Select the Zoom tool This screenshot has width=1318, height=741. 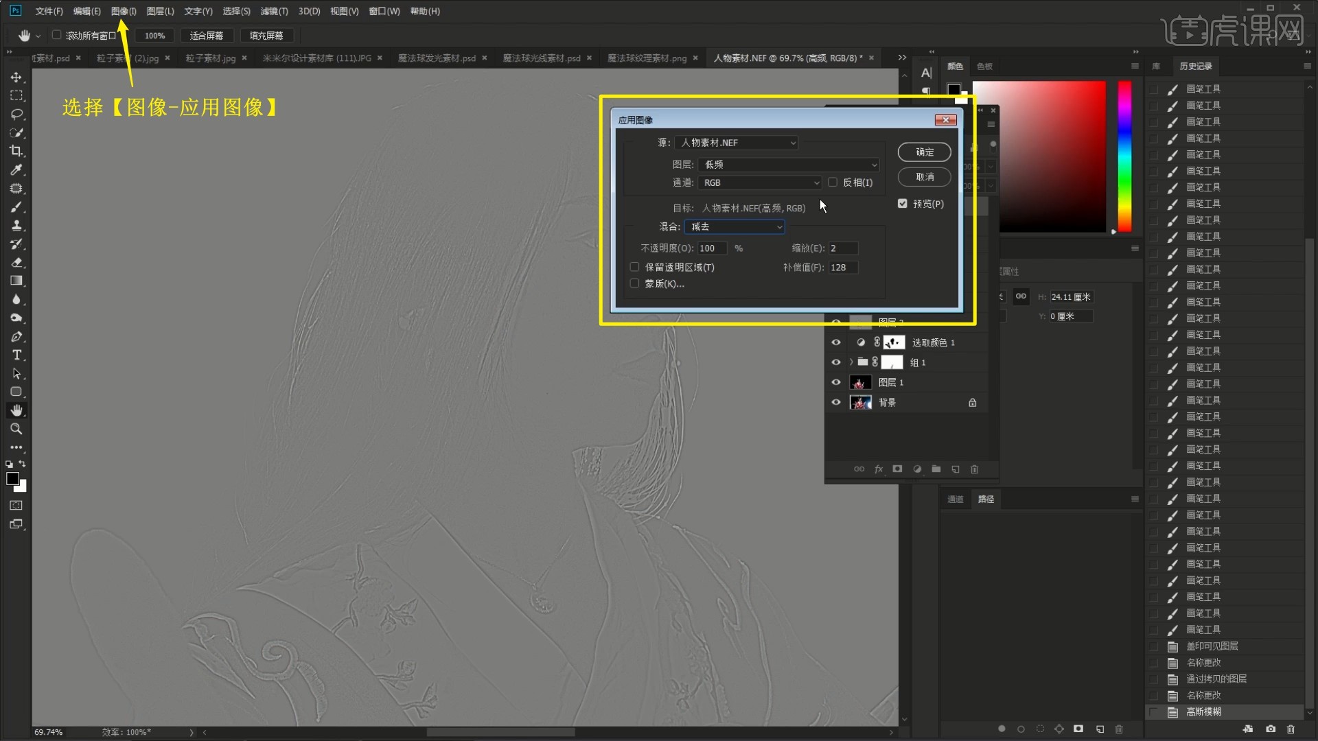pyautogui.click(x=16, y=429)
